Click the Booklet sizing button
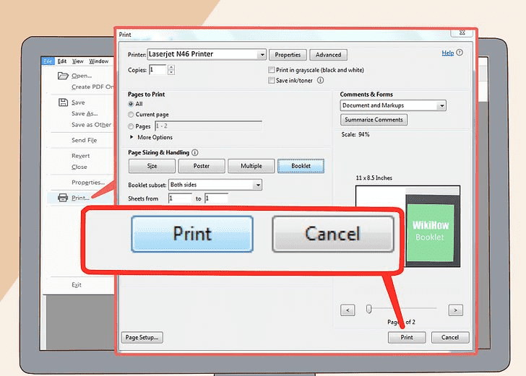Viewport: 526px width, 376px height. pyautogui.click(x=301, y=166)
